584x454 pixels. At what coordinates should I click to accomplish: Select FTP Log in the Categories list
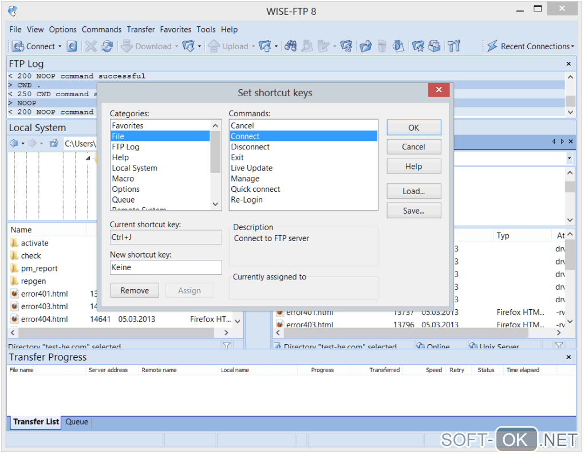click(x=160, y=147)
